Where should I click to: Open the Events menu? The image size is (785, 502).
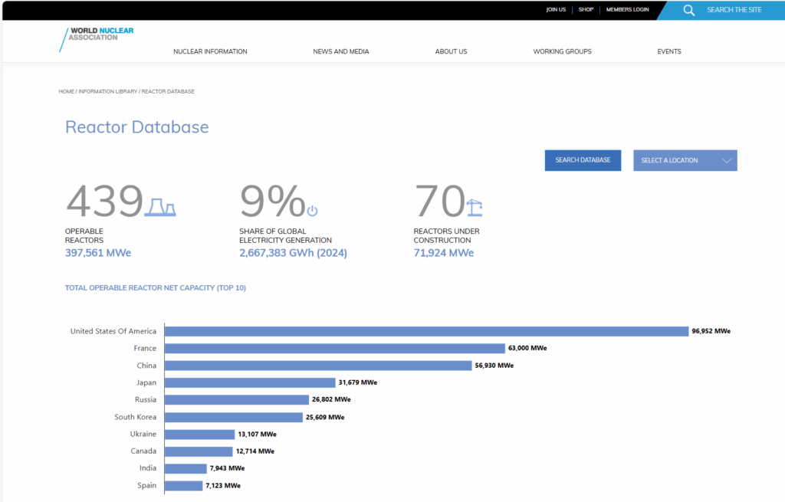point(668,51)
